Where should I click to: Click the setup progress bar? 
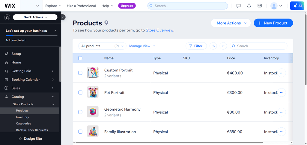31,36
